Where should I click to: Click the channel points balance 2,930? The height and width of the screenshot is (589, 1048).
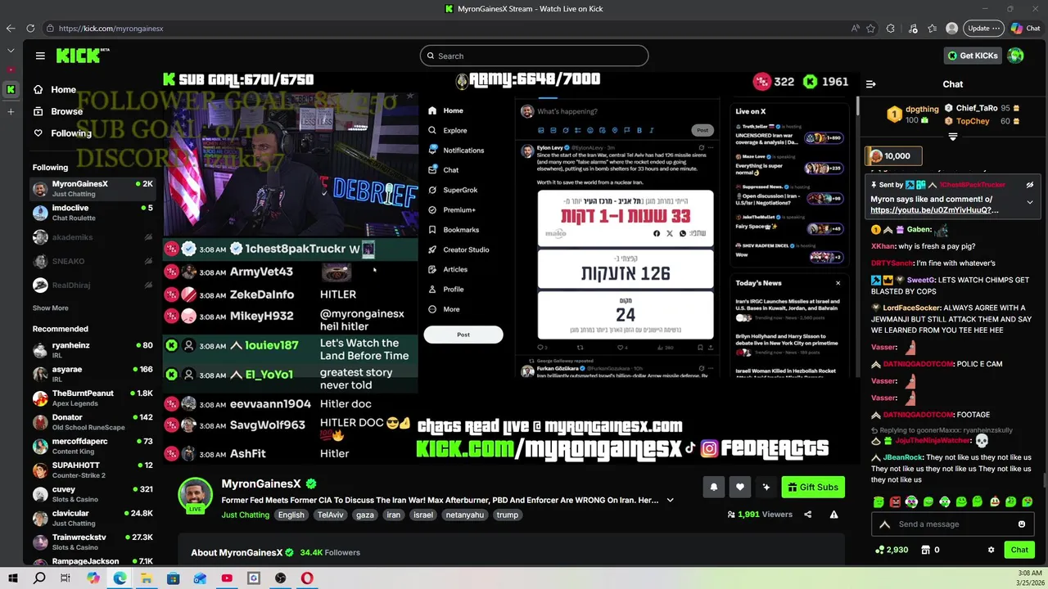[x=892, y=550]
